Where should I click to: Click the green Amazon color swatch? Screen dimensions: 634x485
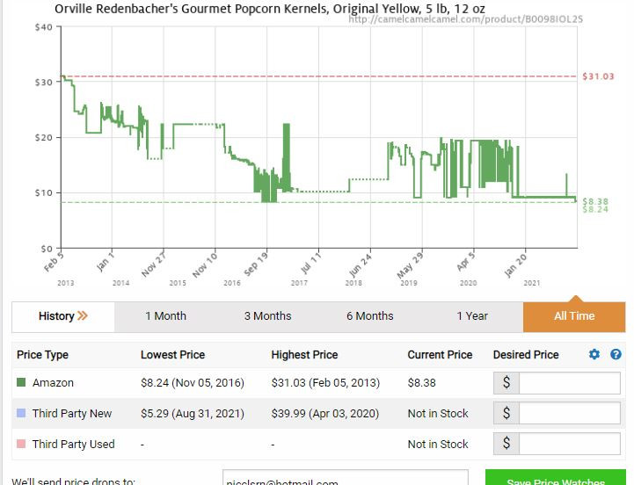click(21, 382)
